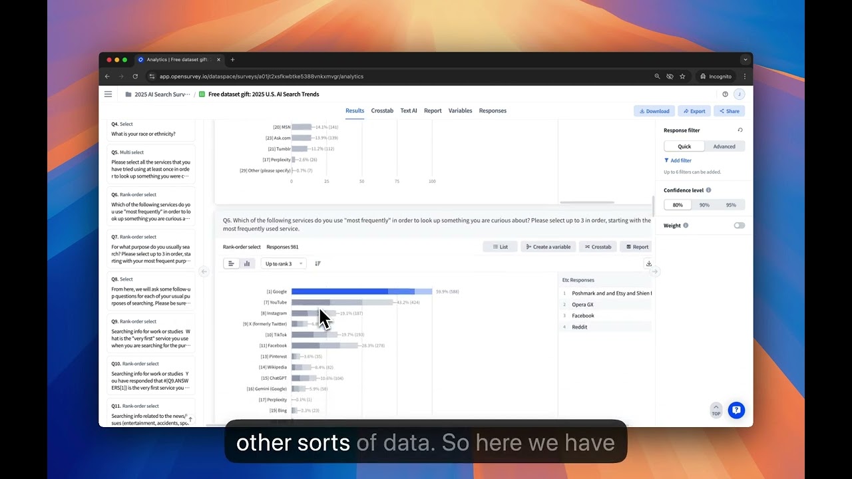This screenshot has width=852, height=479.
Task: Open the Responses tab
Action: point(493,110)
